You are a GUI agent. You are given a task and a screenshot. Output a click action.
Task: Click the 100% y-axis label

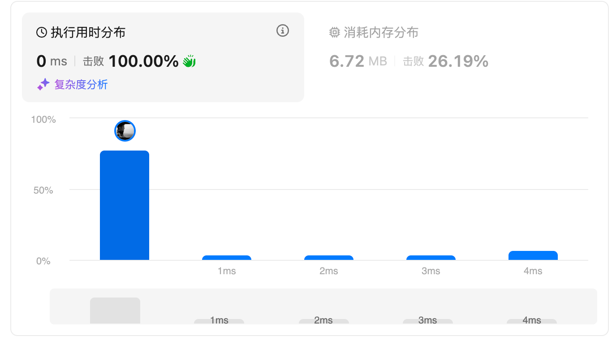pyautogui.click(x=43, y=120)
